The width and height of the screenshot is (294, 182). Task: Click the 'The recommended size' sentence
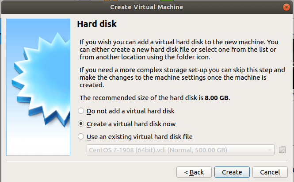pos(141,97)
